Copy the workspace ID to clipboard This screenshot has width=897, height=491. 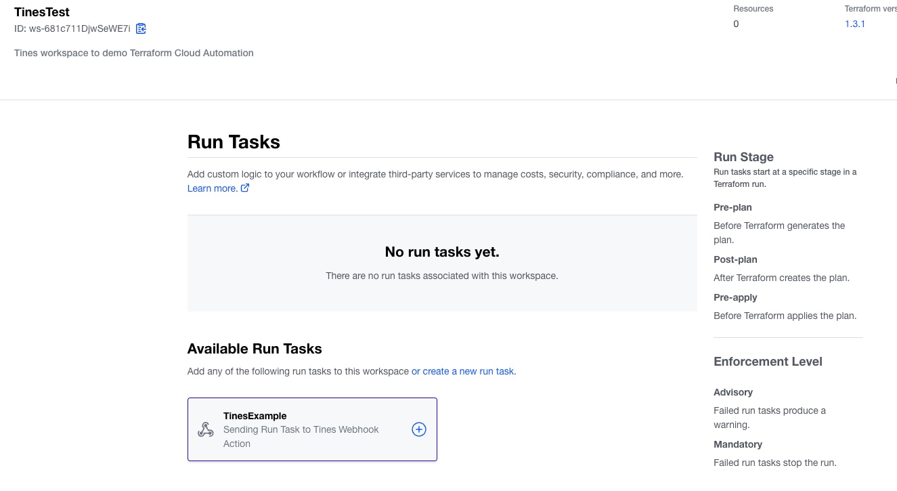coord(141,28)
